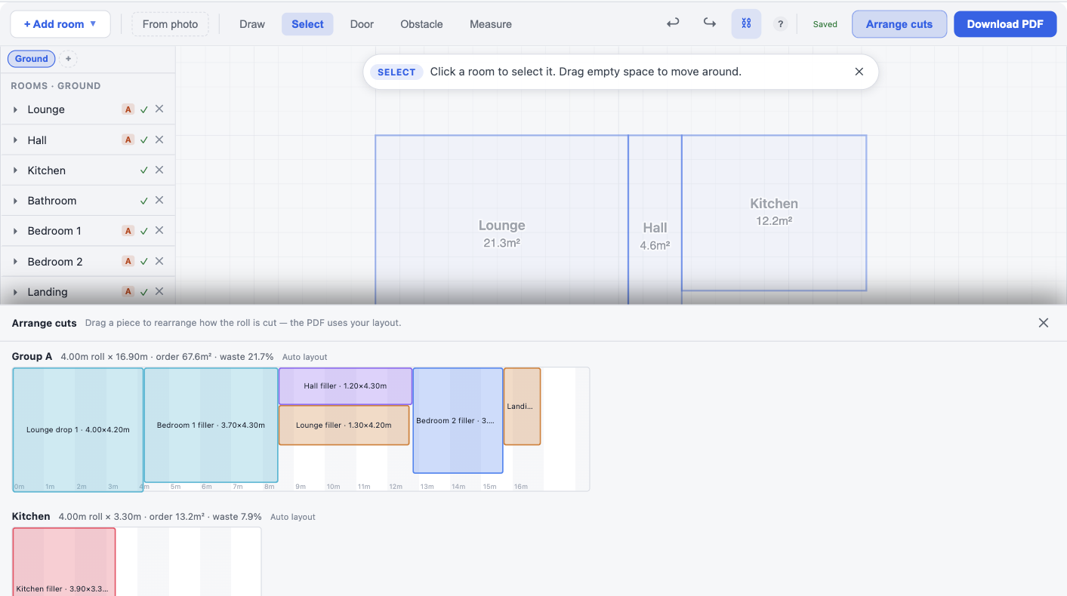Close the Arrange cuts panel
The width and height of the screenshot is (1067, 596).
[1044, 323]
